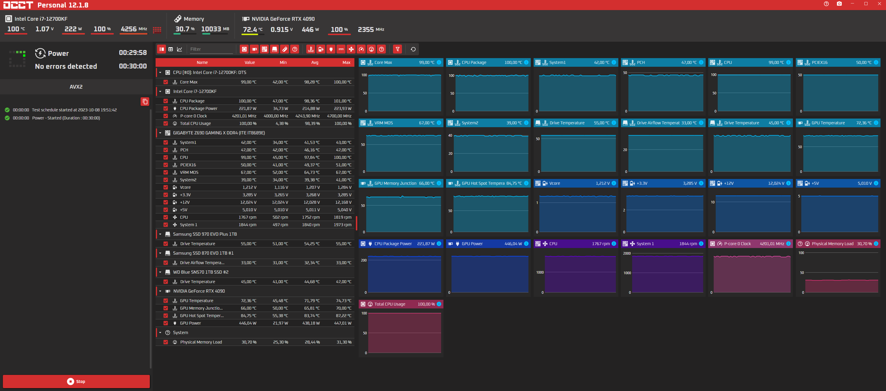Collapse the GIGABYTE Z690 GAMING X group
The width and height of the screenshot is (886, 391).
[x=160, y=133]
